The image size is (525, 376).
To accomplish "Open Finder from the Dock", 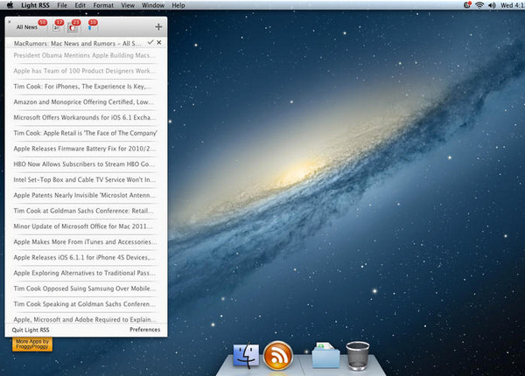I will click(x=244, y=356).
